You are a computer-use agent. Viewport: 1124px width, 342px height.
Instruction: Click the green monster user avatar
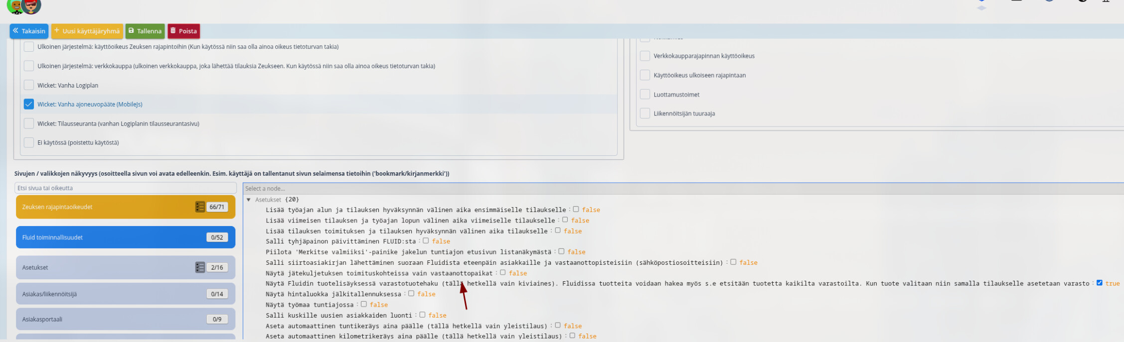pyautogui.click(x=16, y=5)
